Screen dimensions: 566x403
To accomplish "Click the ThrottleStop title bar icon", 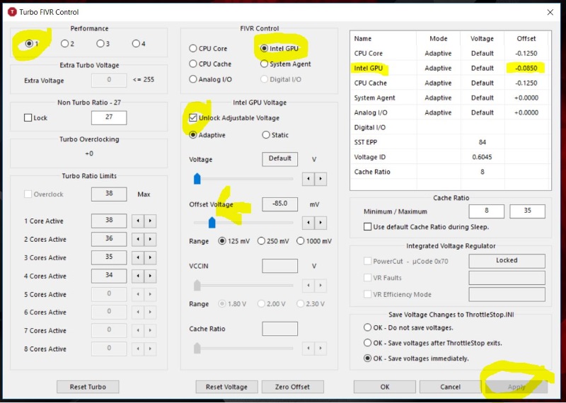I will [x=12, y=12].
